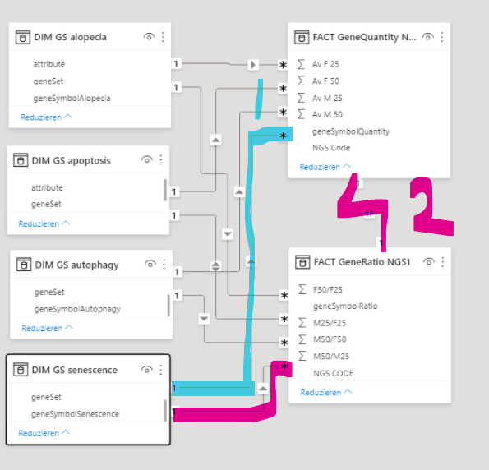Viewport: 489px width, 470px height.
Task: Click right-pointing filter arrow on alopecia relationship
Action: click(x=253, y=65)
